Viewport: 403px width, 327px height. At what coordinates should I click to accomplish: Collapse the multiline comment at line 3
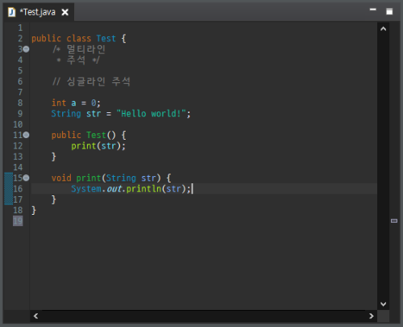coord(26,49)
